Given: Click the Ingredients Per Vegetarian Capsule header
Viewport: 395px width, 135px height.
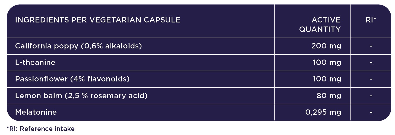Looking at the screenshot, I should [x=98, y=20].
